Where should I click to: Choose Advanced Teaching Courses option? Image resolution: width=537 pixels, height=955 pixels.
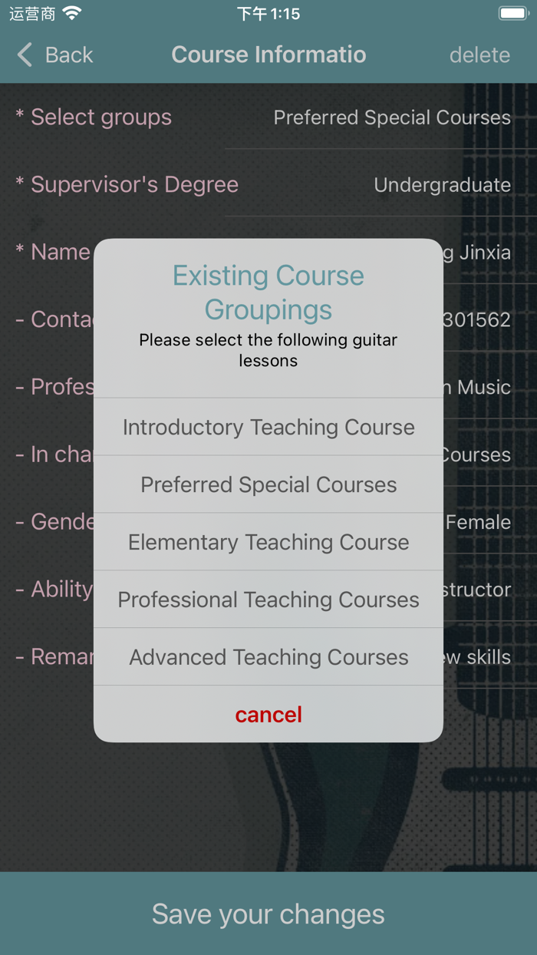(x=268, y=657)
